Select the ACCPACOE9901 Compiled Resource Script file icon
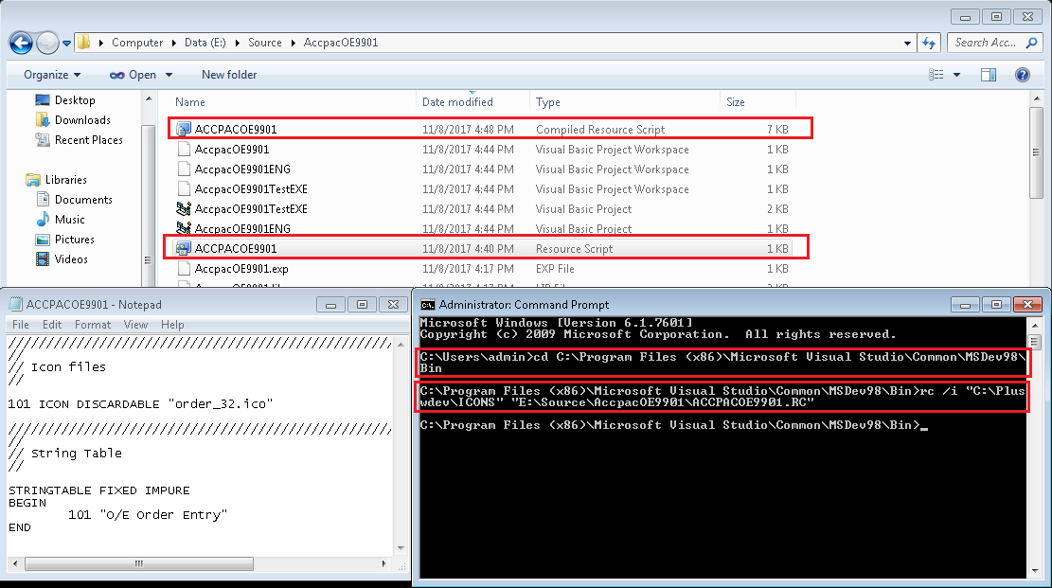Viewport: 1052px width, 588px height. 183,129
